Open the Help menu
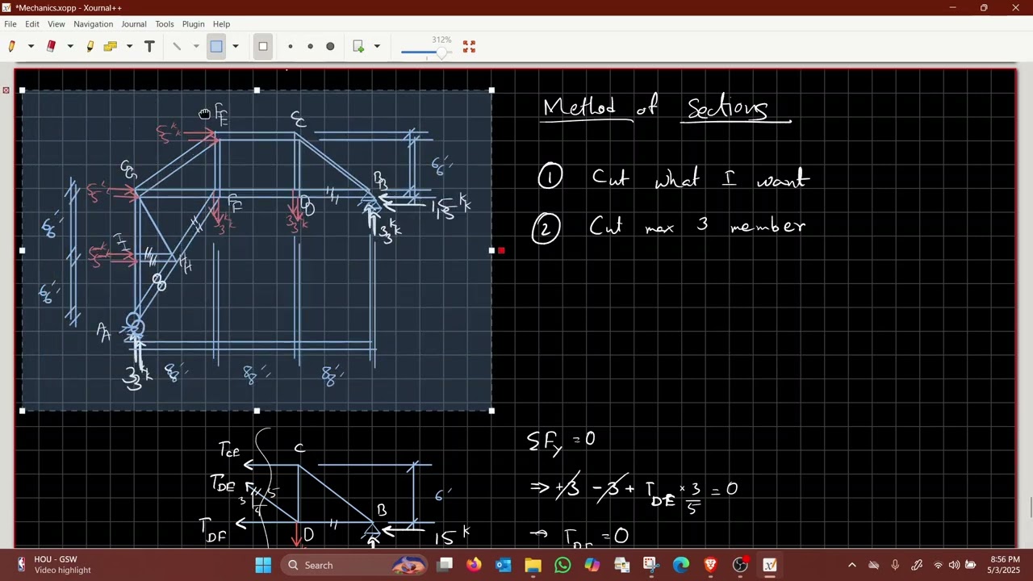 pyautogui.click(x=221, y=24)
